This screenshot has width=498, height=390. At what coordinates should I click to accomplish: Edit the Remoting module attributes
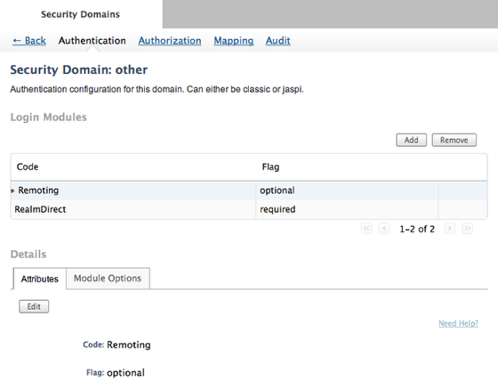34,306
